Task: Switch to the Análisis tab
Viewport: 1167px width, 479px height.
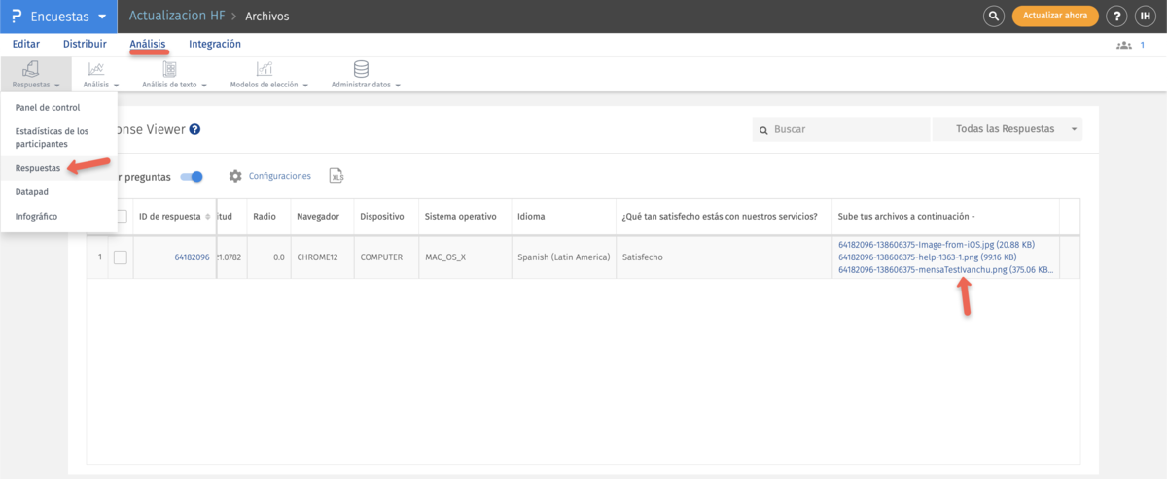Action: (148, 44)
